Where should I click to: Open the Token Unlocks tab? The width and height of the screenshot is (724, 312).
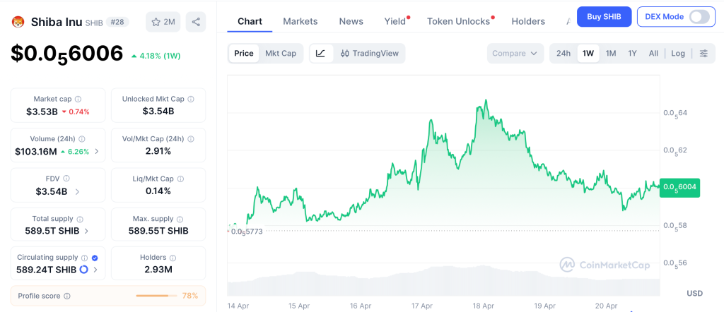pos(458,21)
